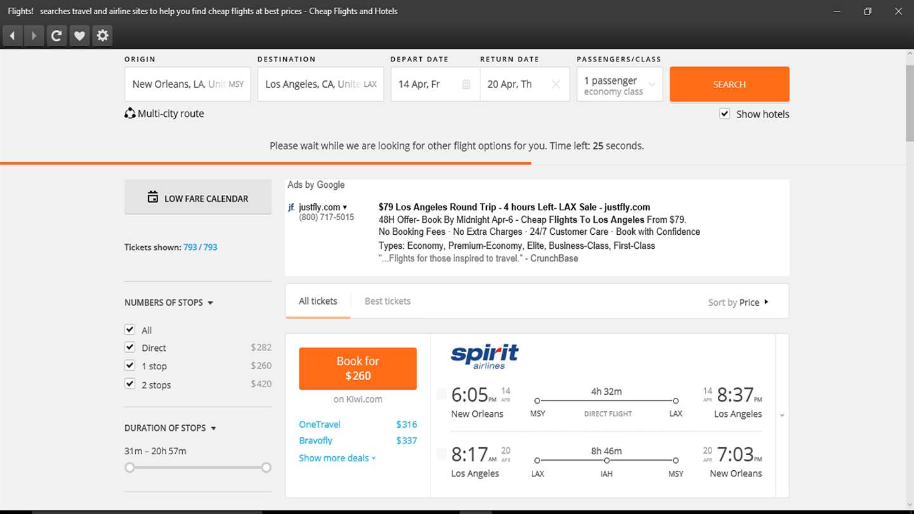Click the justfly.com ad favicon
The height and width of the screenshot is (514, 914).
coord(291,208)
